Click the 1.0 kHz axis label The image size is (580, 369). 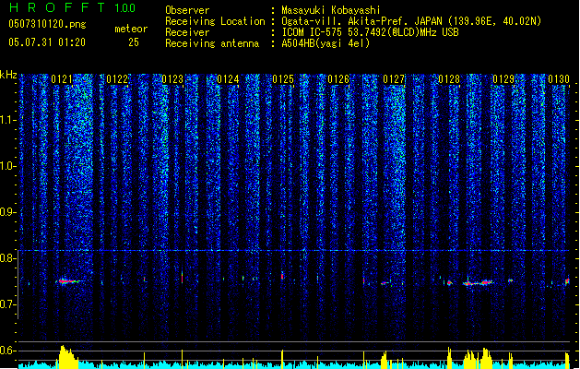[x=8, y=166]
